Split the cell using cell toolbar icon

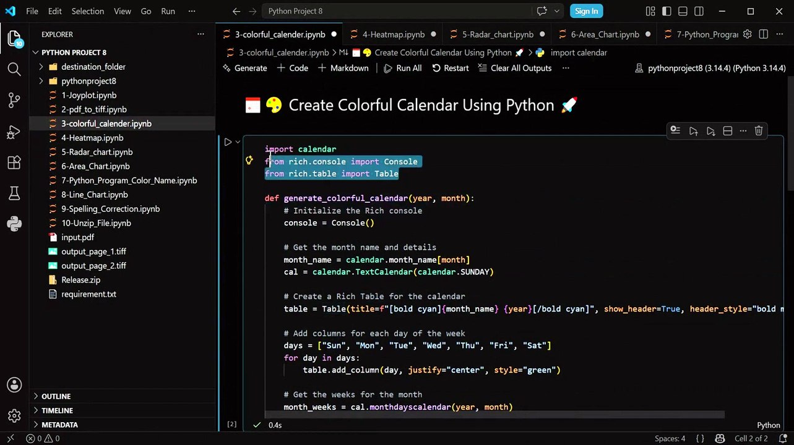(728, 130)
